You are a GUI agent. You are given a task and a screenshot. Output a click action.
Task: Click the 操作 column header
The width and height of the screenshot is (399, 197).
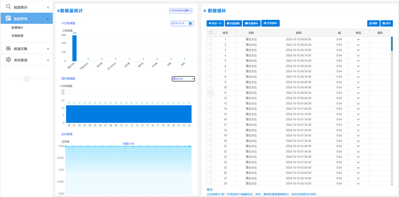[x=380, y=33]
